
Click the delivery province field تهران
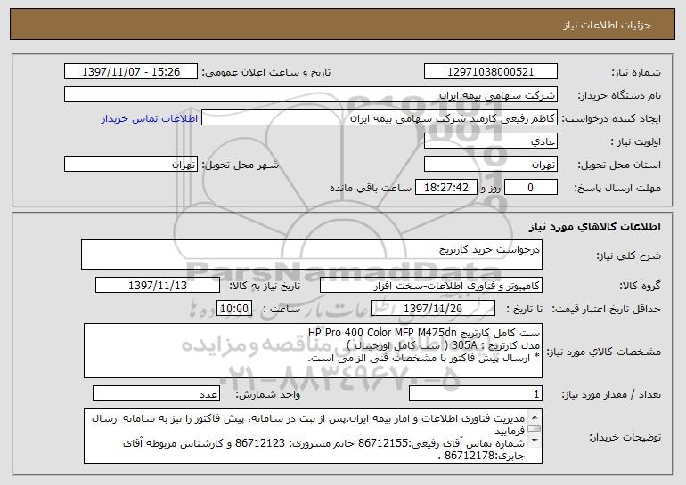point(490,164)
